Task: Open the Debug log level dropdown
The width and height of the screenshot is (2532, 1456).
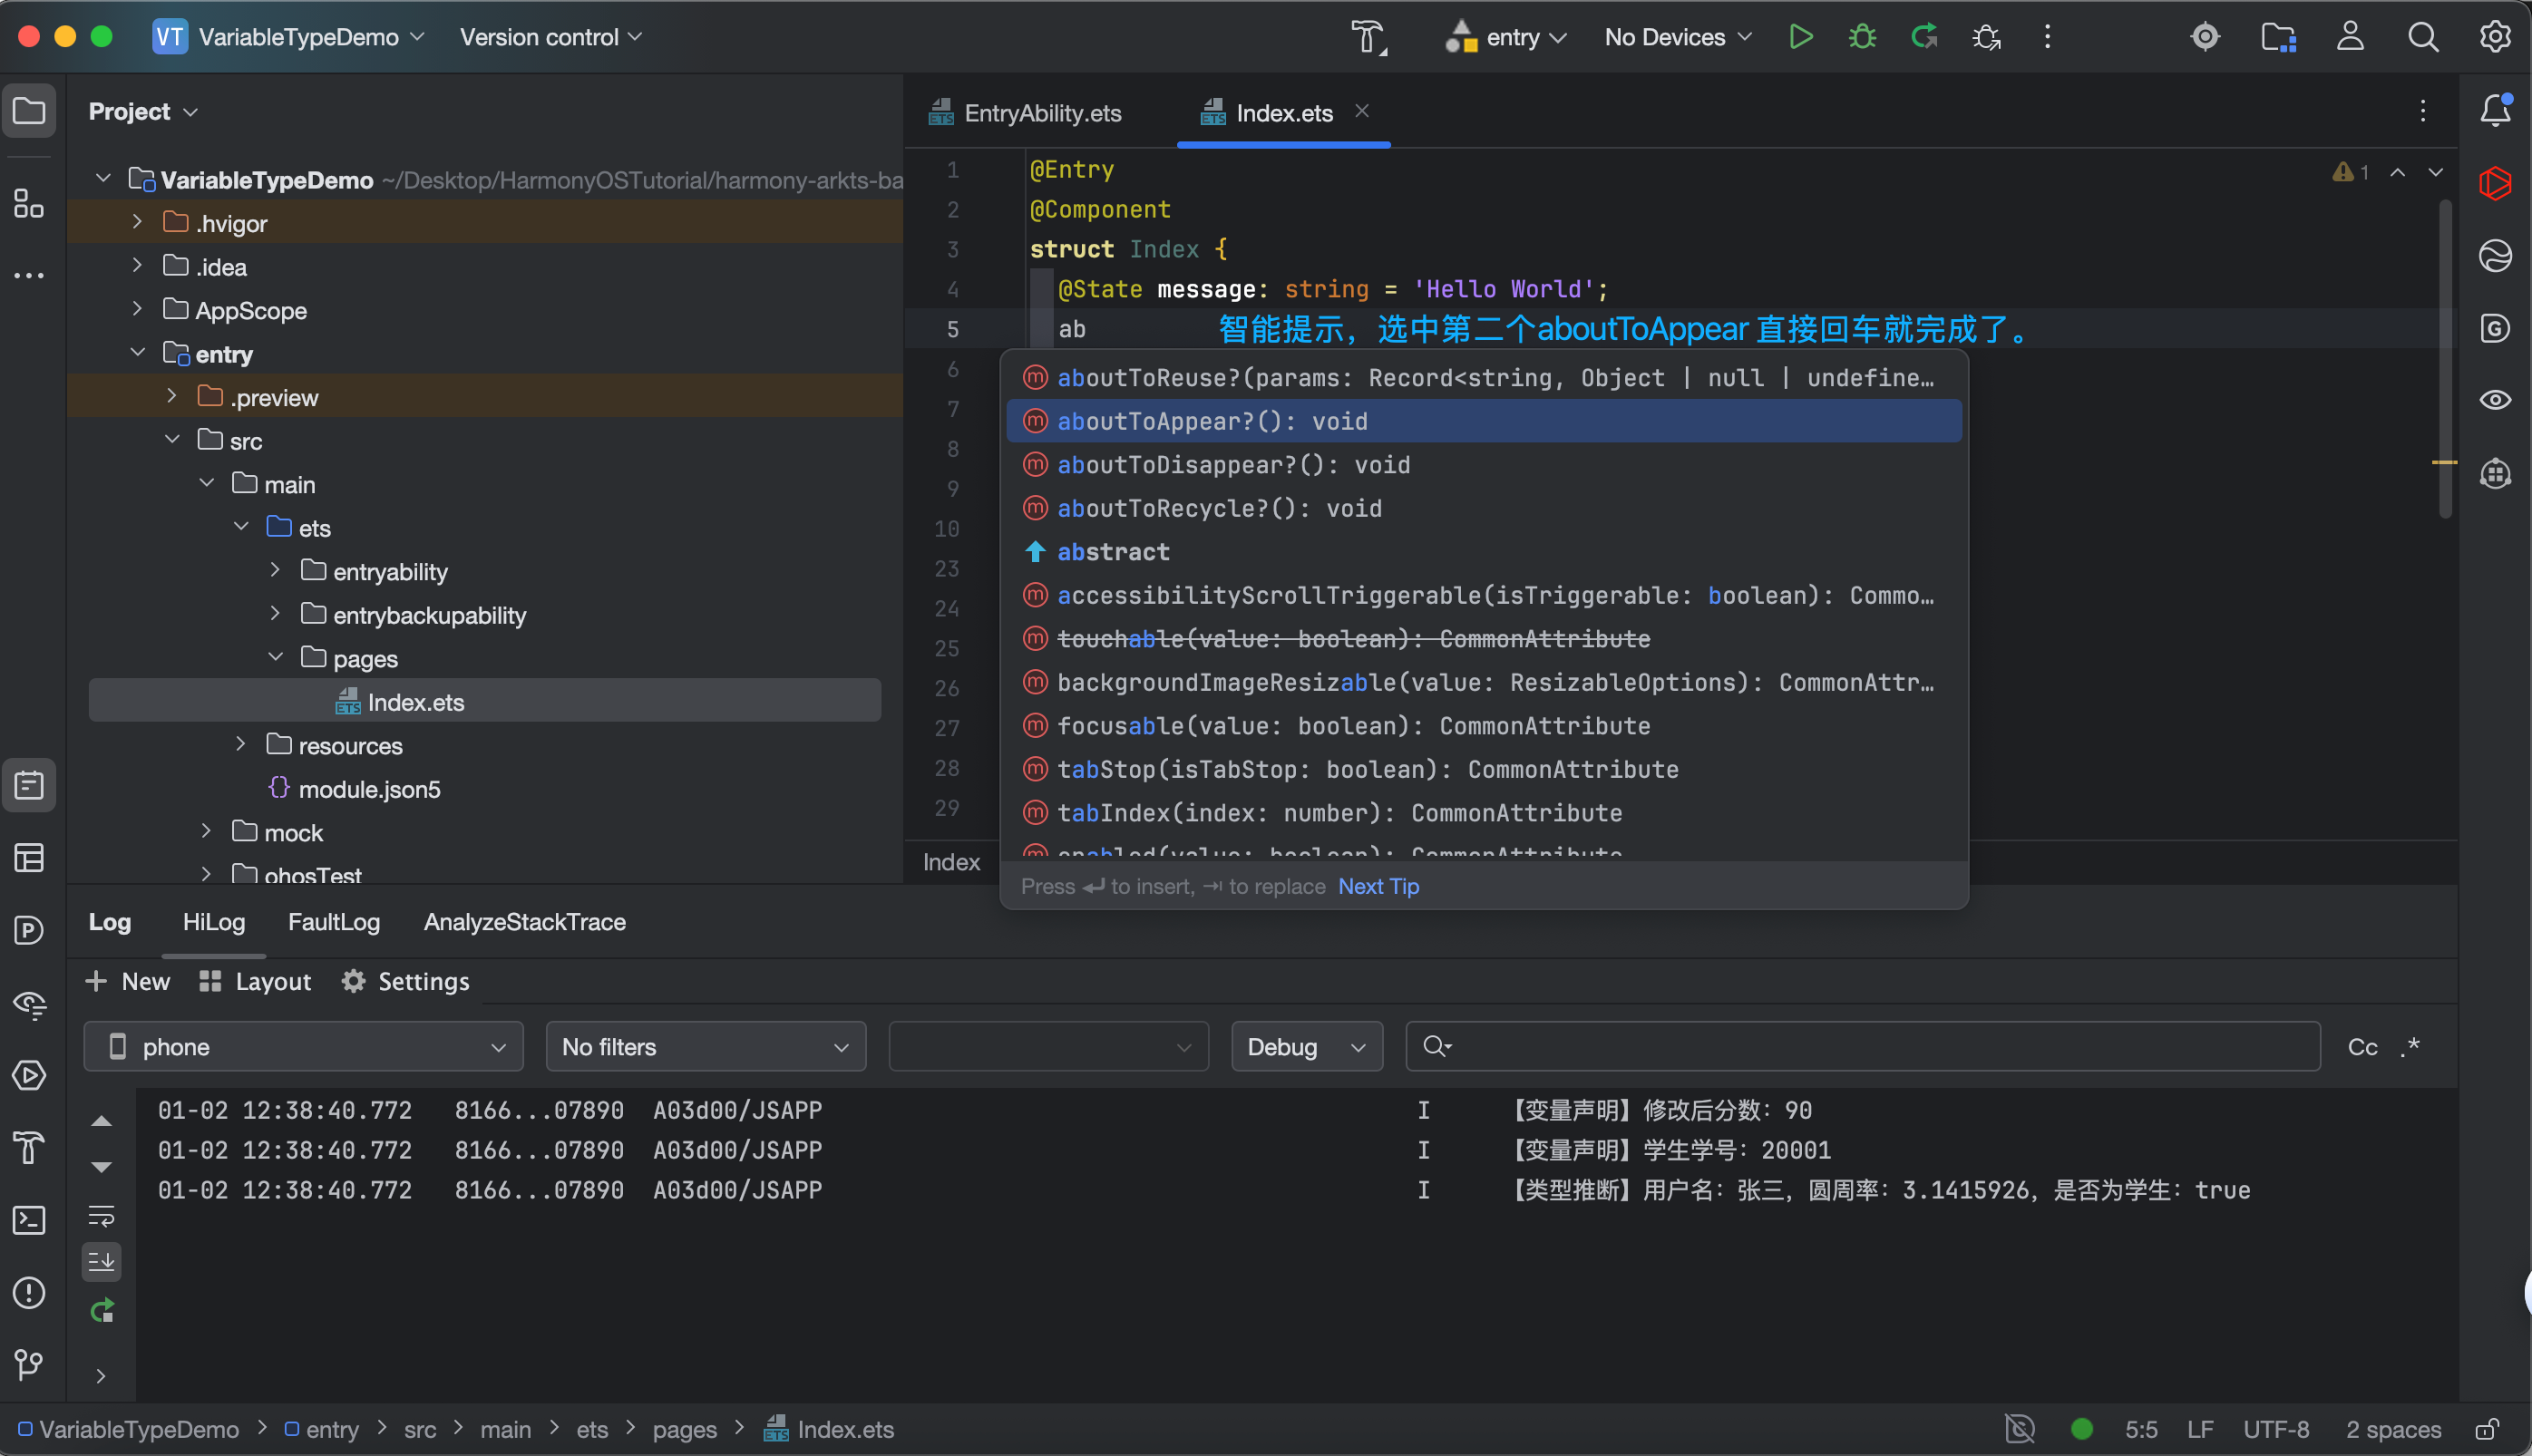Action: point(1306,1047)
